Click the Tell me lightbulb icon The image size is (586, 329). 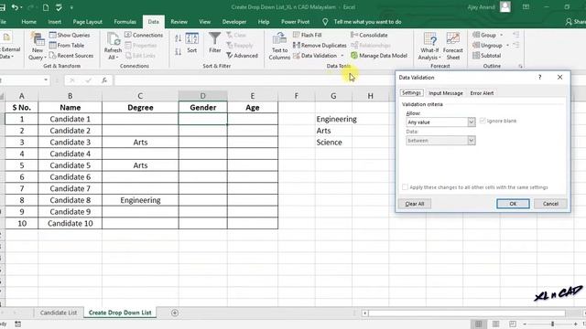pos(325,22)
